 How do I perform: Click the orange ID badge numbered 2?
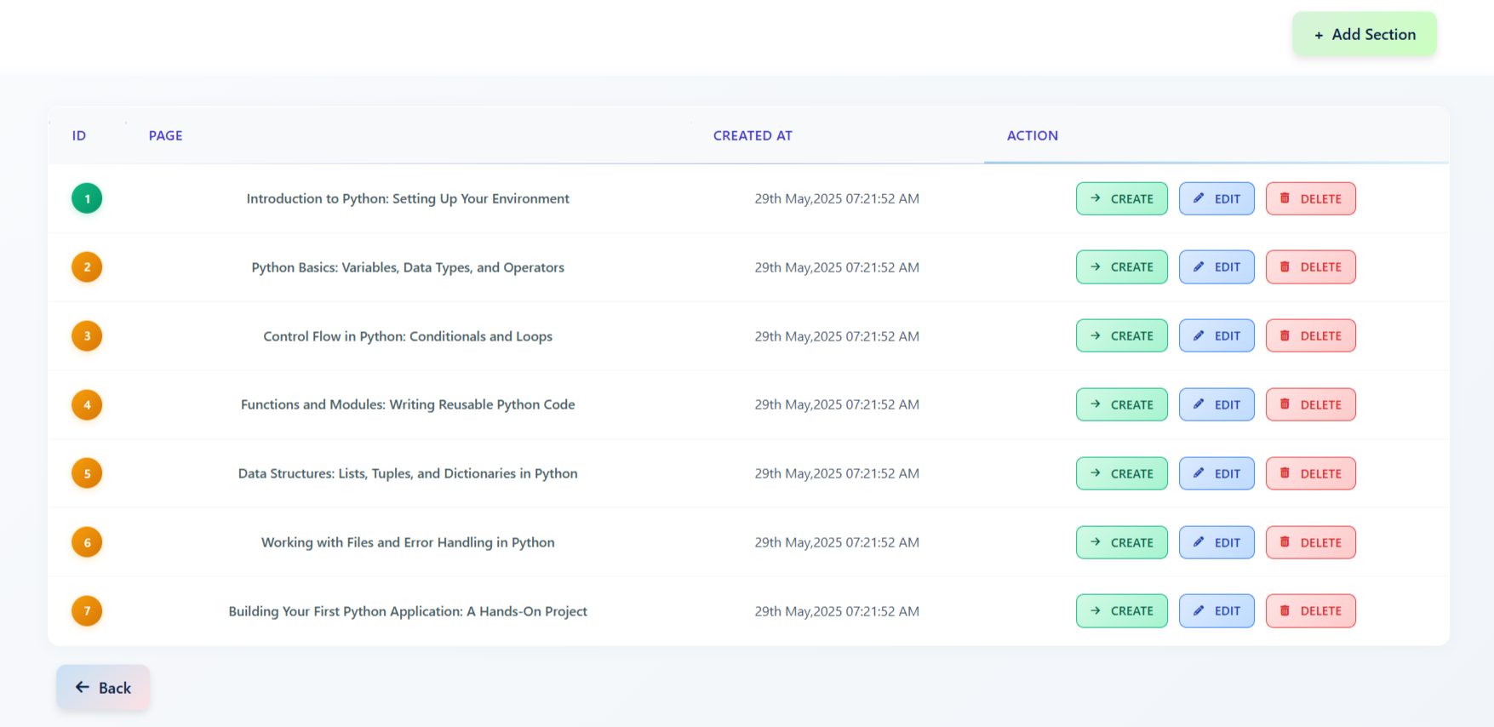(x=87, y=267)
